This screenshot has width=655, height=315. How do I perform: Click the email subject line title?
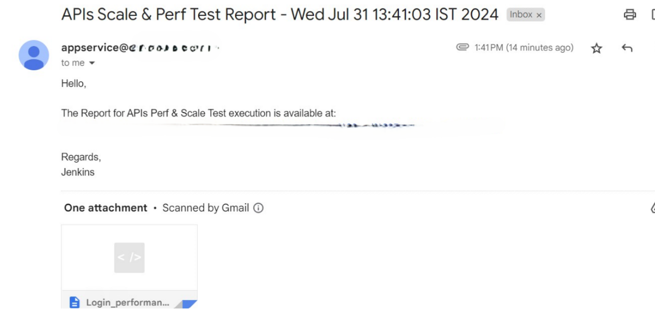coord(280,14)
